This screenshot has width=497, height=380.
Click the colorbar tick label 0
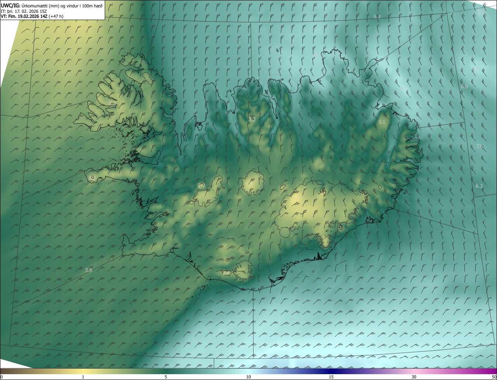pos(2,377)
